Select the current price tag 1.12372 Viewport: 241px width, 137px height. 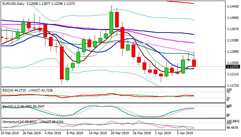pyautogui.click(x=232, y=66)
